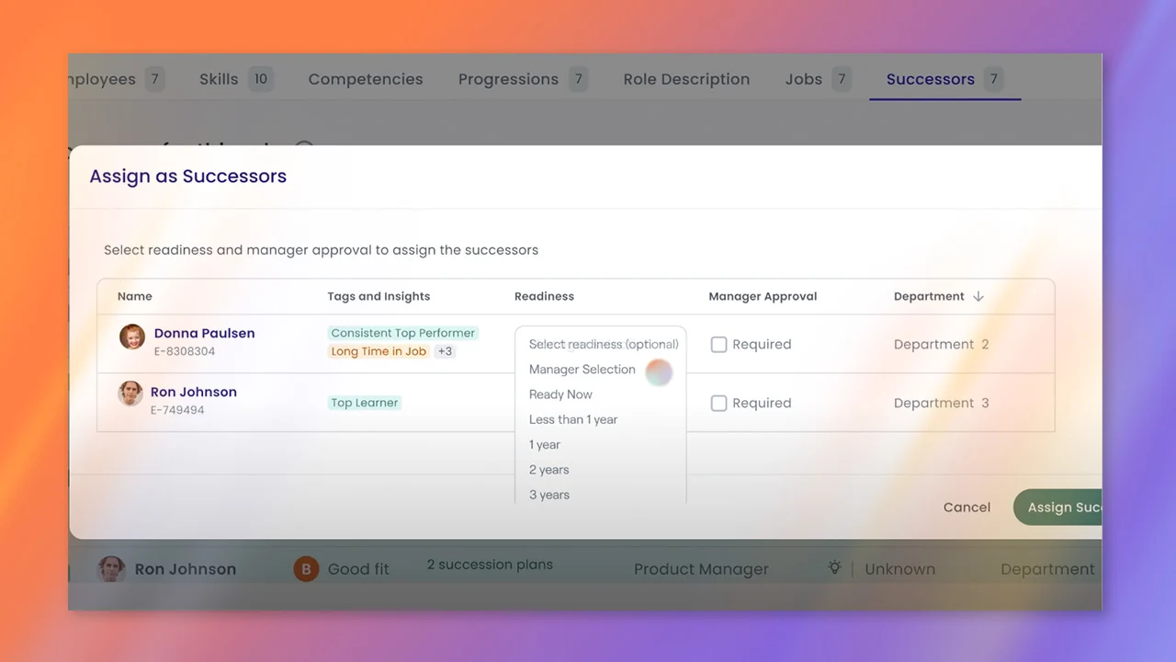Select the Successors tab

944,79
